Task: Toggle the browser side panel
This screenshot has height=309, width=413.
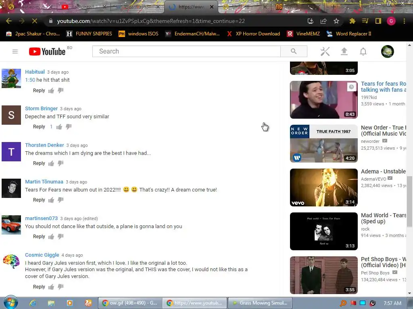Action: click(x=378, y=21)
